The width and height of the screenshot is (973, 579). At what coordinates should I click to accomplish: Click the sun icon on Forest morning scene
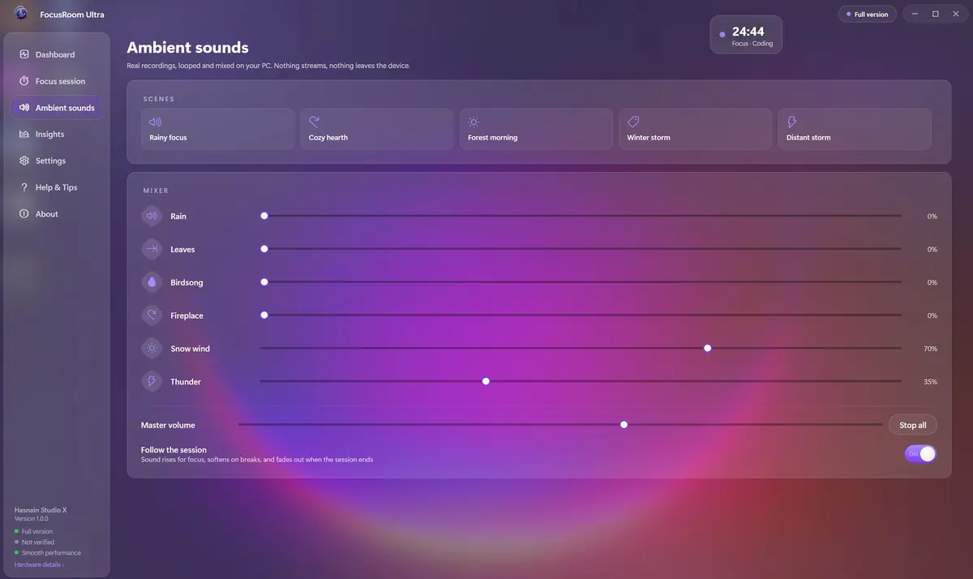click(474, 122)
